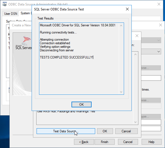Screen dimensions: 165x148
Task: Click the ODBC Data Source Administrator title icon
Action: coord(5,4)
